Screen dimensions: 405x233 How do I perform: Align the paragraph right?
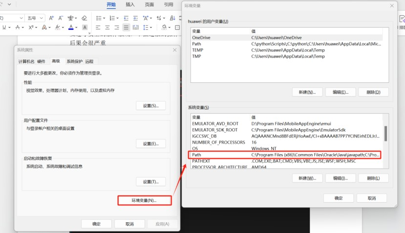[117, 27]
